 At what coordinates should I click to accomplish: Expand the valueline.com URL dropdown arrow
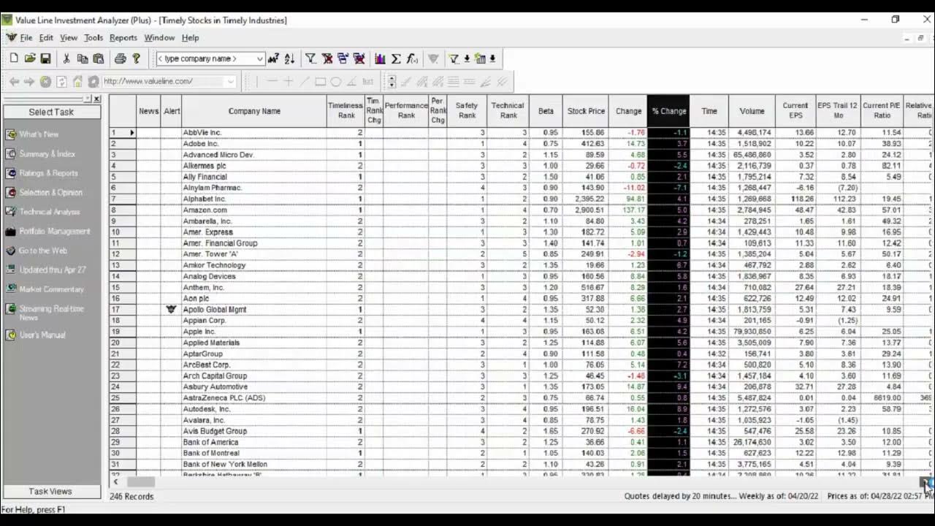pos(230,82)
